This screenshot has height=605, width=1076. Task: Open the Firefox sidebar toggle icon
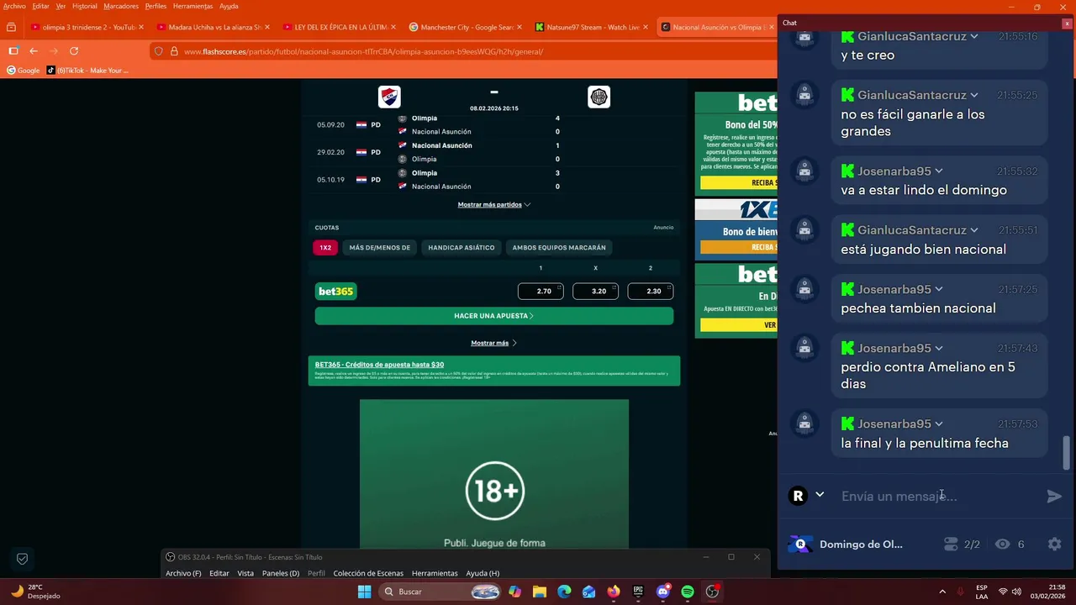[x=13, y=51]
